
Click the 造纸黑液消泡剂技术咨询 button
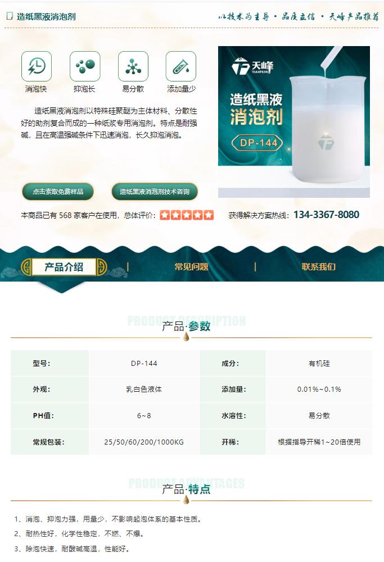click(x=155, y=192)
